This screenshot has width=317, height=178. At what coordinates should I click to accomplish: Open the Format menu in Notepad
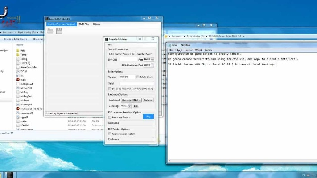coord(189,50)
